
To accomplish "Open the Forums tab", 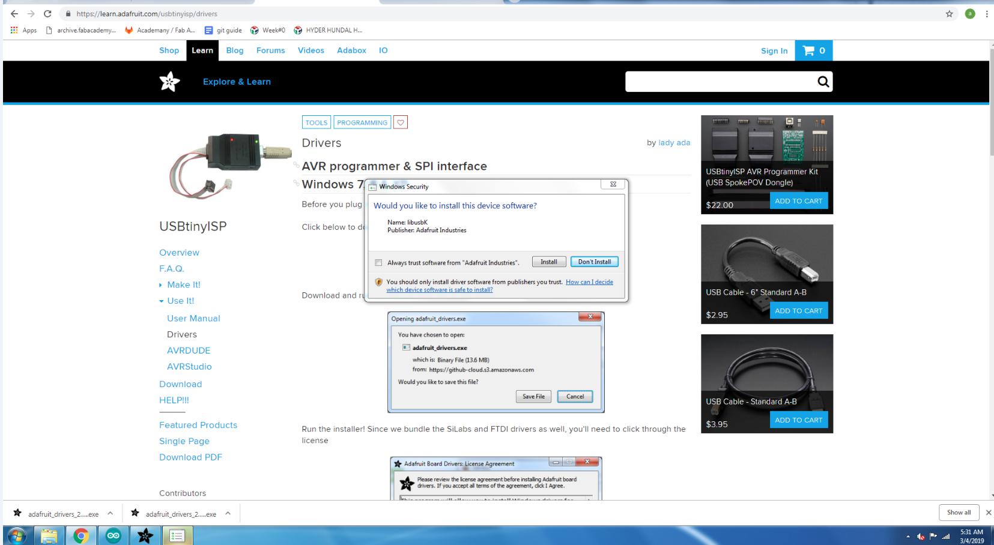I will (271, 50).
